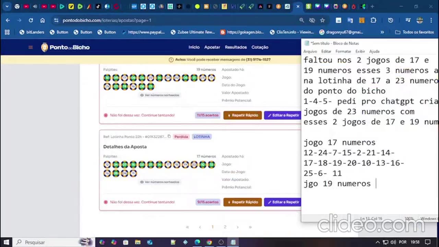Go to the browser home page

(x=43, y=20)
